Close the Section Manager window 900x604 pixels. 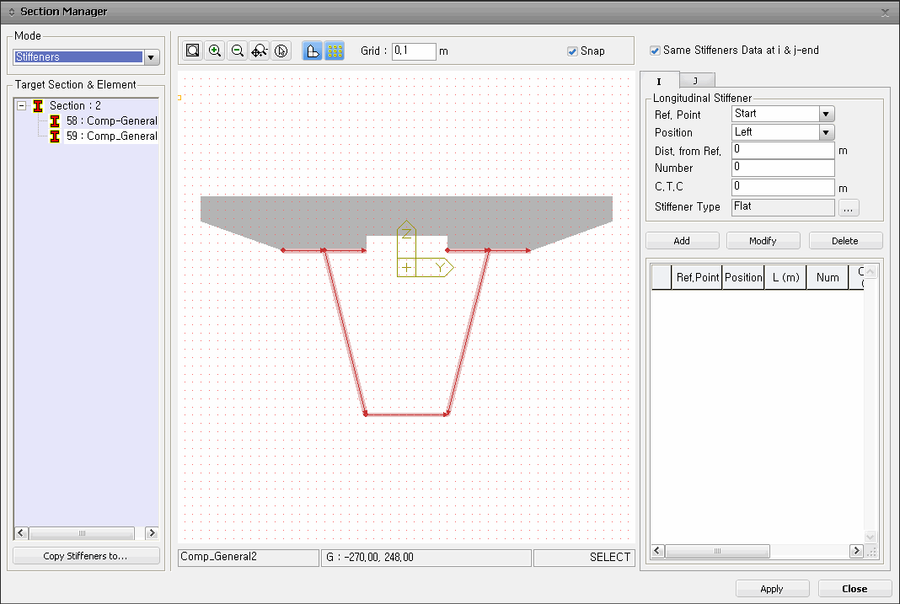pos(885,13)
